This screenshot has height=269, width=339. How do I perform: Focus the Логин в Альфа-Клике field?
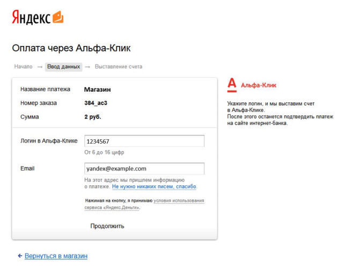[x=144, y=141]
